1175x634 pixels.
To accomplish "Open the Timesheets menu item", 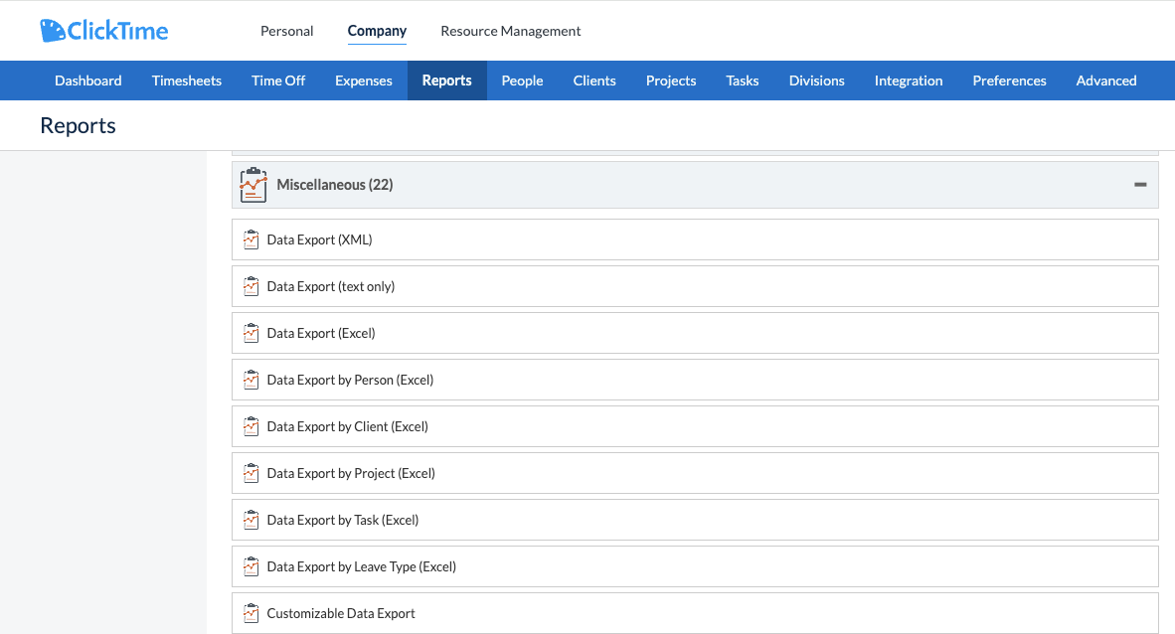I will click(186, 80).
